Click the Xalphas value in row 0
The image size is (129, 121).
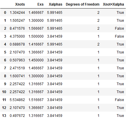(x=55, y=13)
